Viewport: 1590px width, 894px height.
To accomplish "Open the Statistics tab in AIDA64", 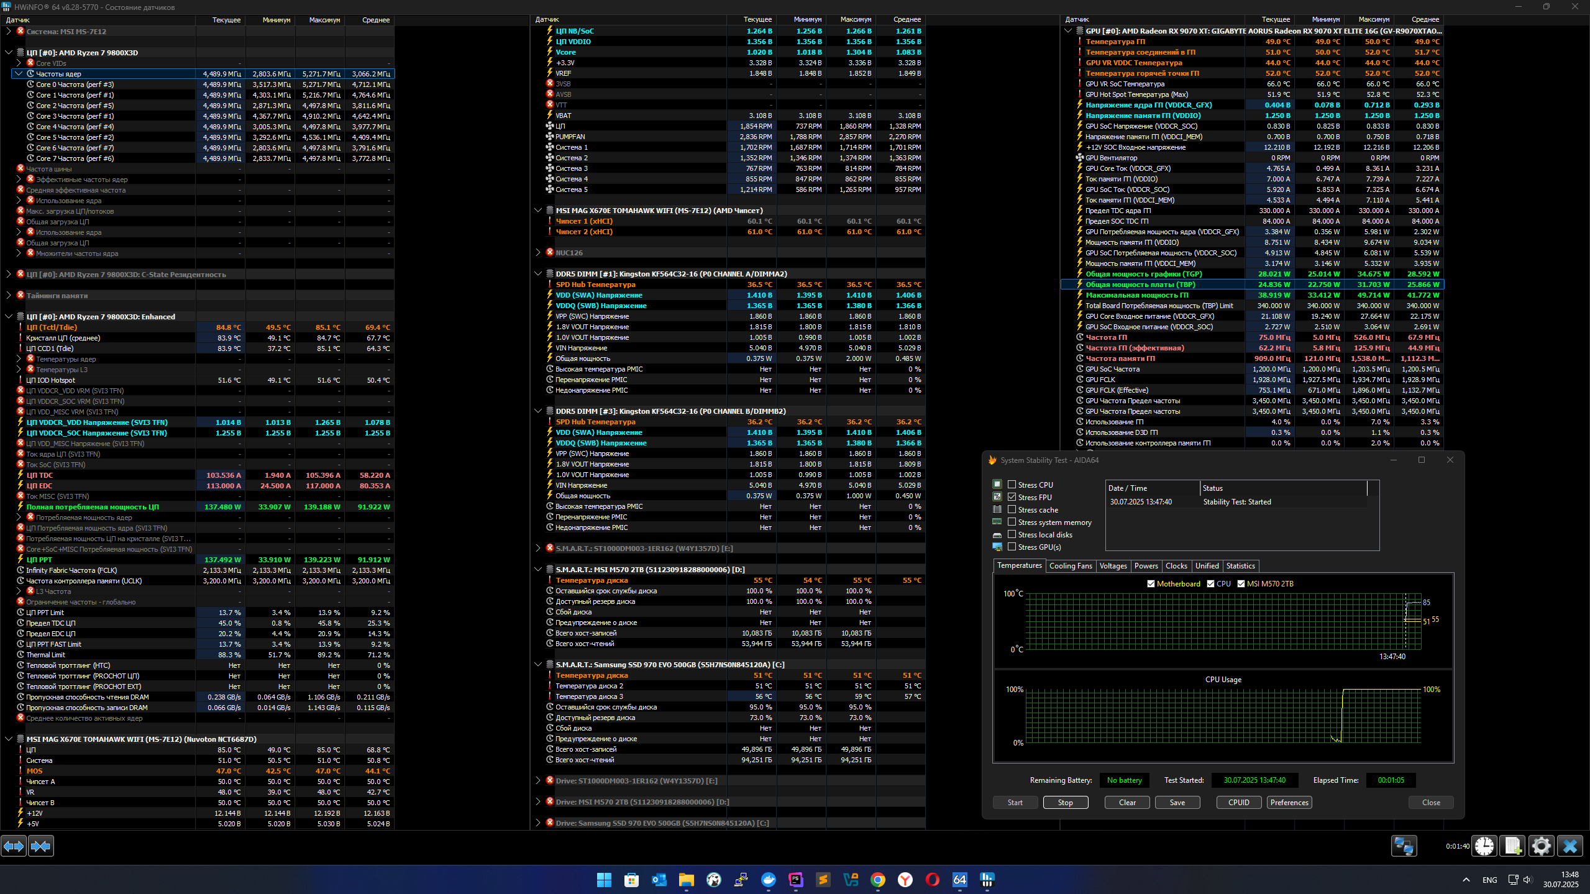I will (1240, 566).
